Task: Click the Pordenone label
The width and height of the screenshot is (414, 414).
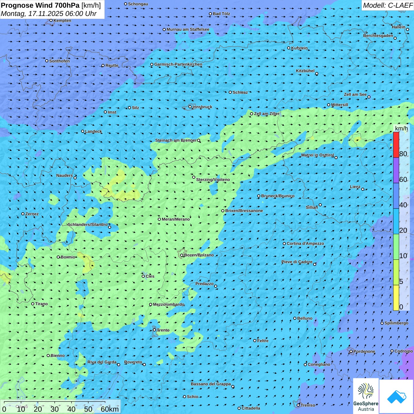Action: pos(364,351)
